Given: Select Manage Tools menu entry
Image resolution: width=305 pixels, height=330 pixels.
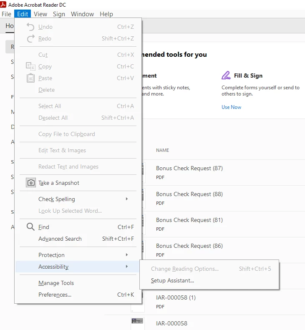Looking at the screenshot, I should click(78, 283).
